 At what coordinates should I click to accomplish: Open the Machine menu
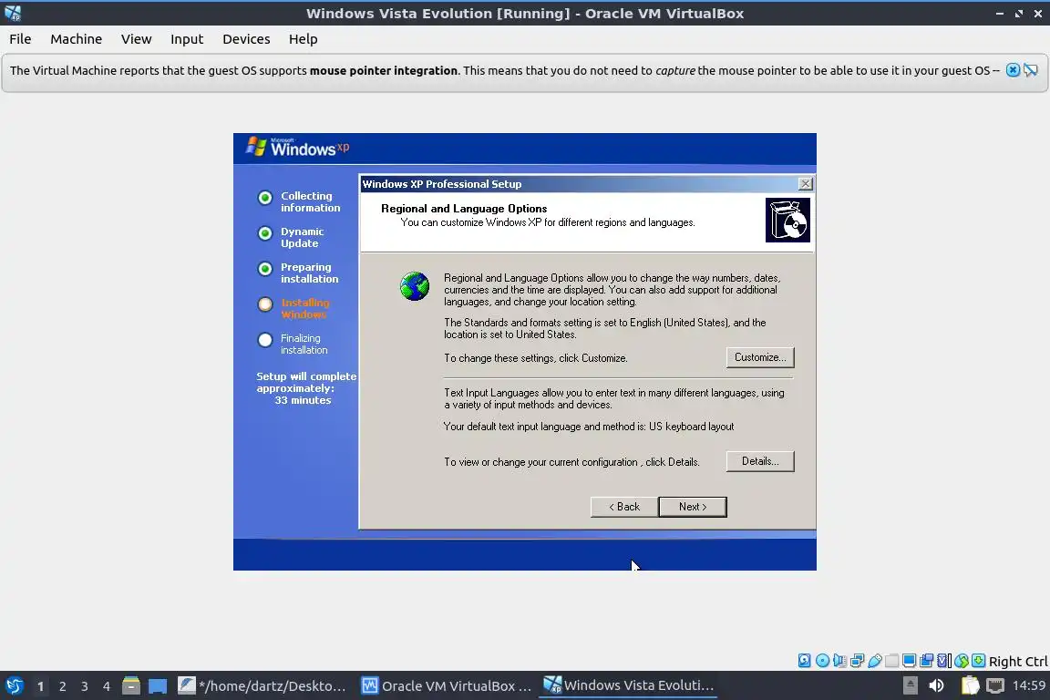(x=76, y=39)
